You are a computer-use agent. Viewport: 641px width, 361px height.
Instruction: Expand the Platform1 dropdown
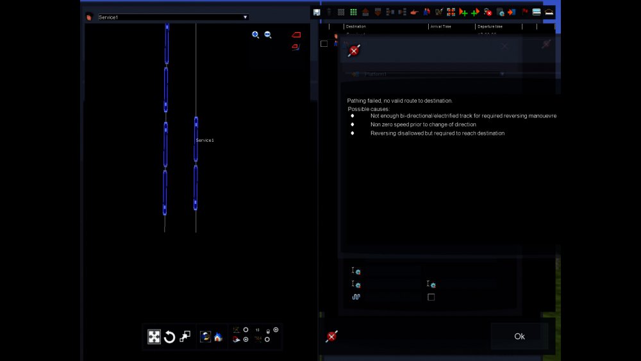click(x=502, y=74)
